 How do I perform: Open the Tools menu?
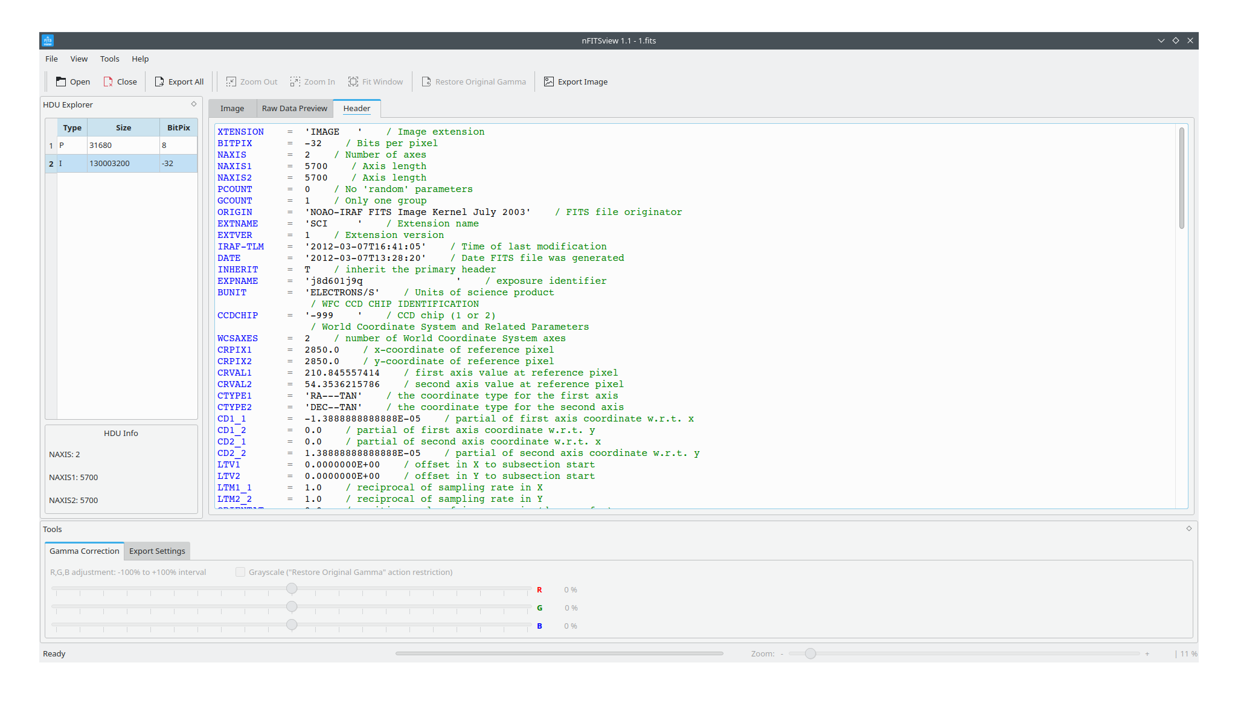(109, 59)
